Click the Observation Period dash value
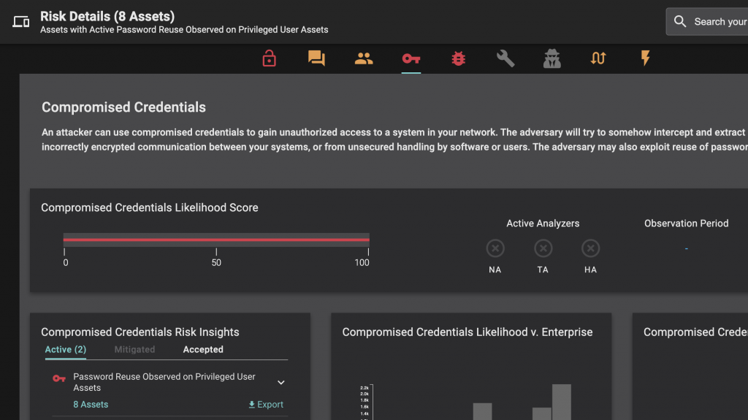This screenshot has height=420, width=748. pos(686,248)
